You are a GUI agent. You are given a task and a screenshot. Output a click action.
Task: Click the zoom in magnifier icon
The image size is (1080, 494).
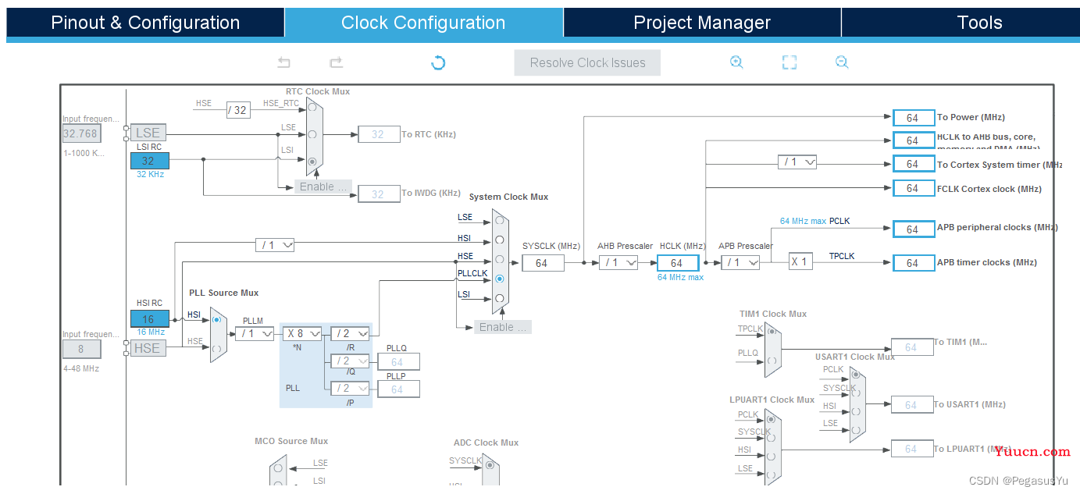coord(736,62)
